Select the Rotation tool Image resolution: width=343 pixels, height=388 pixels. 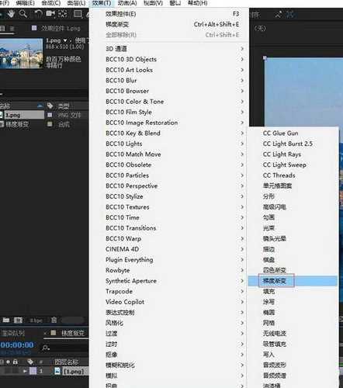[38, 13]
